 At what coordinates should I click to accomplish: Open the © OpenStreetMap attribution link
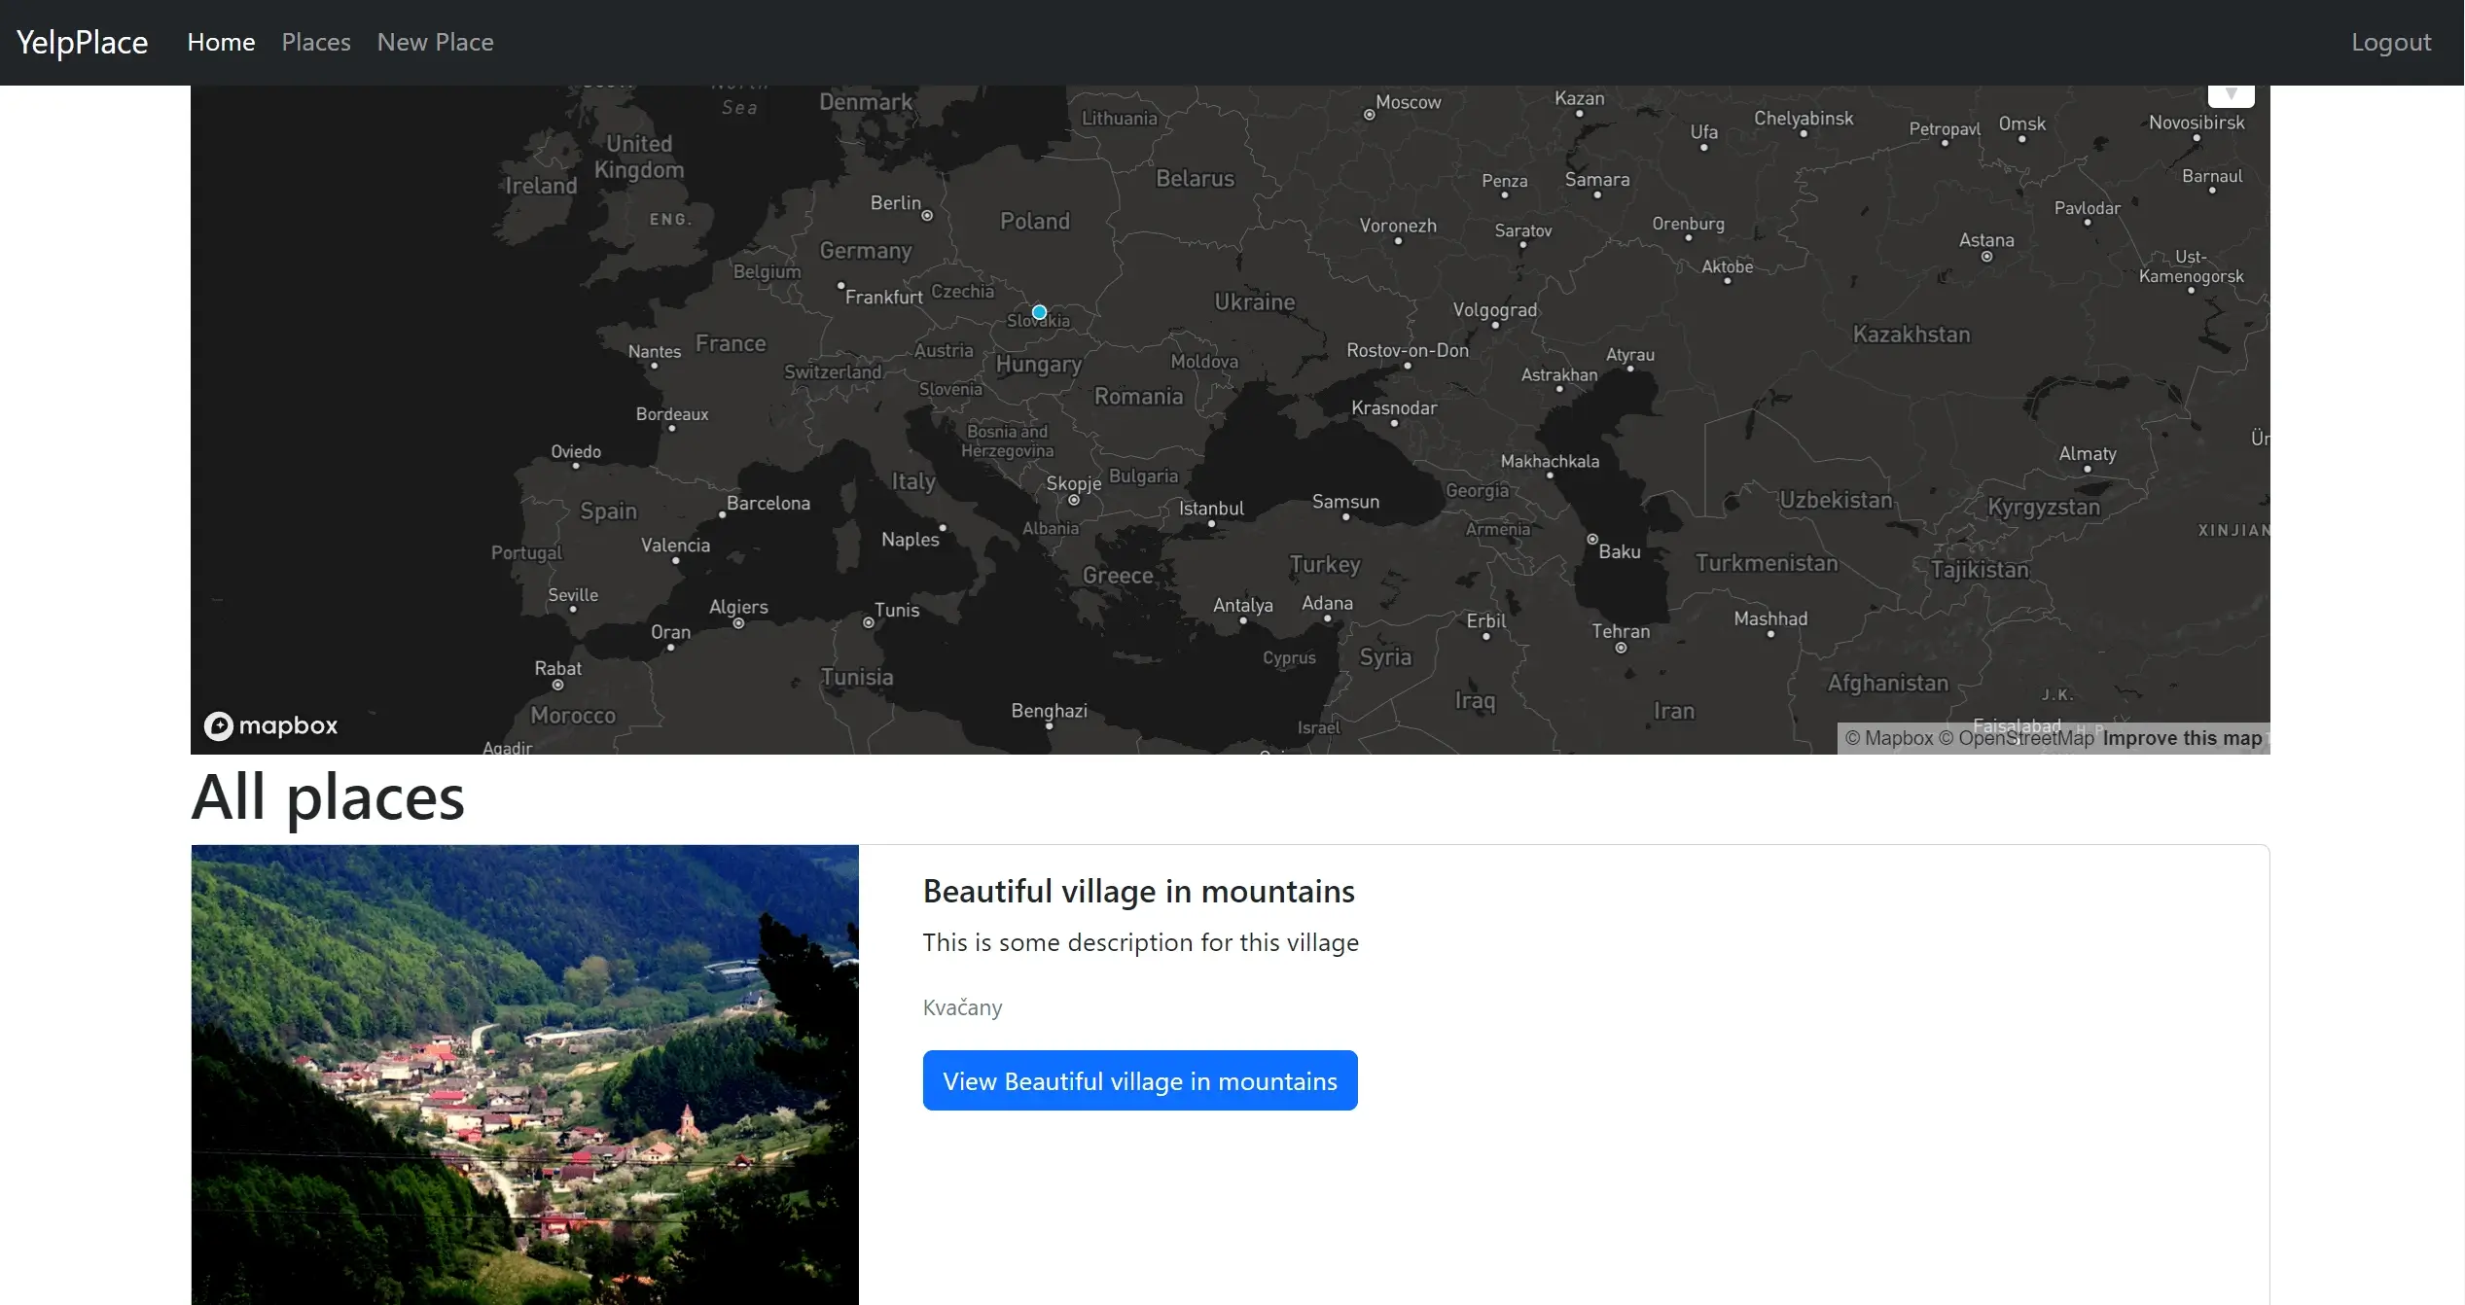pyautogui.click(x=2016, y=738)
